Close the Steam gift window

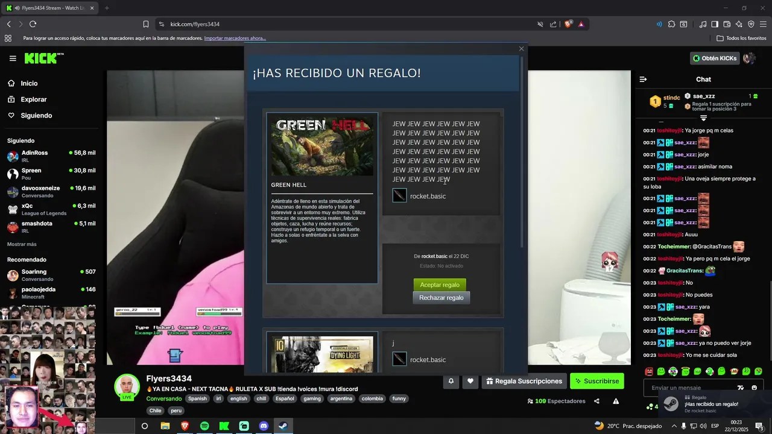click(521, 49)
